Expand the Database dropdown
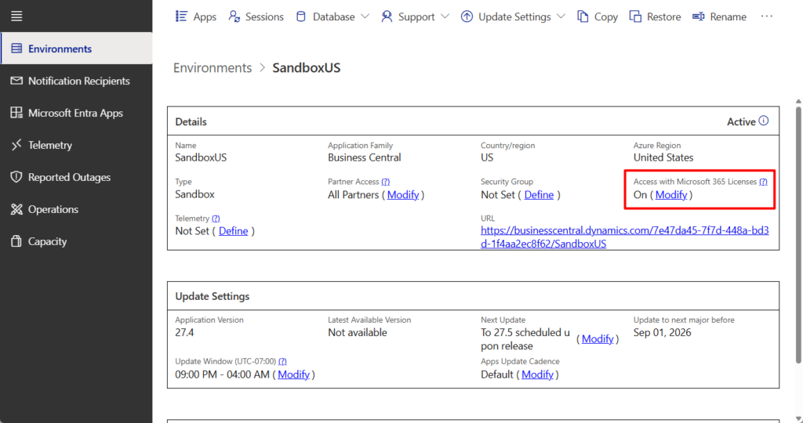 click(333, 16)
